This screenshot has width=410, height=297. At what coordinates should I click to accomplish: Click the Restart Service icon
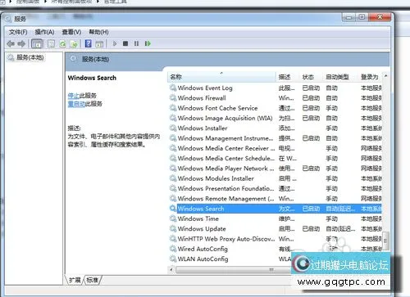point(148,43)
